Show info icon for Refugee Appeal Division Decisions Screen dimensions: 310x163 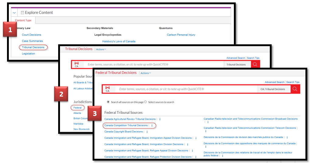[192, 151]
